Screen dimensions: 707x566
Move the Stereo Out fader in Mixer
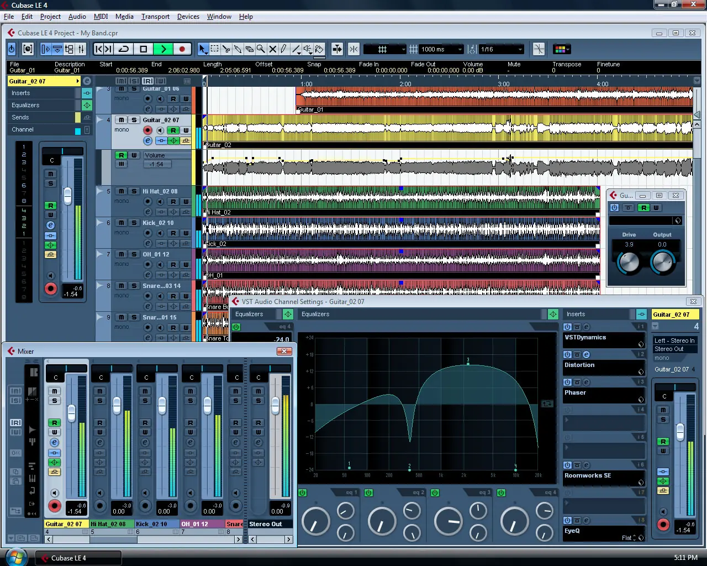[x=275, y=407]
